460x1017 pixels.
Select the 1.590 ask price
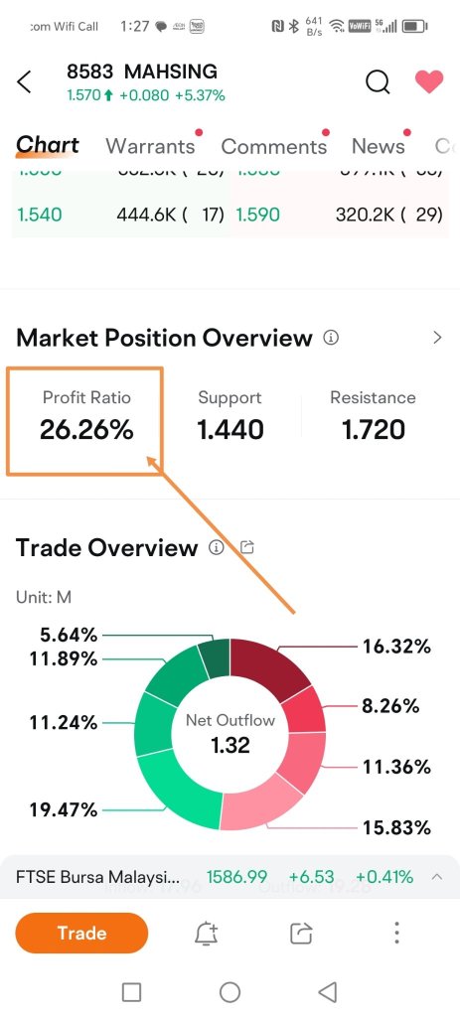click(258, 215)
